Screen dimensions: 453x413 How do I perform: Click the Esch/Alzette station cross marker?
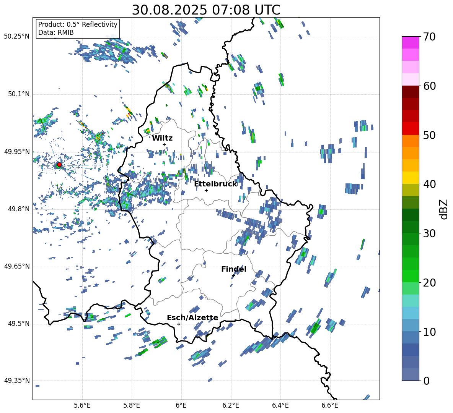179,324
